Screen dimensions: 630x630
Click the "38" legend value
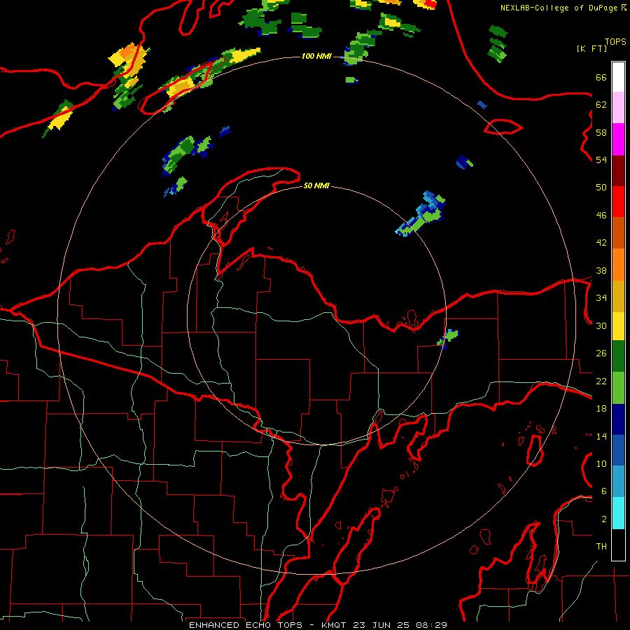tap(601, 270)
